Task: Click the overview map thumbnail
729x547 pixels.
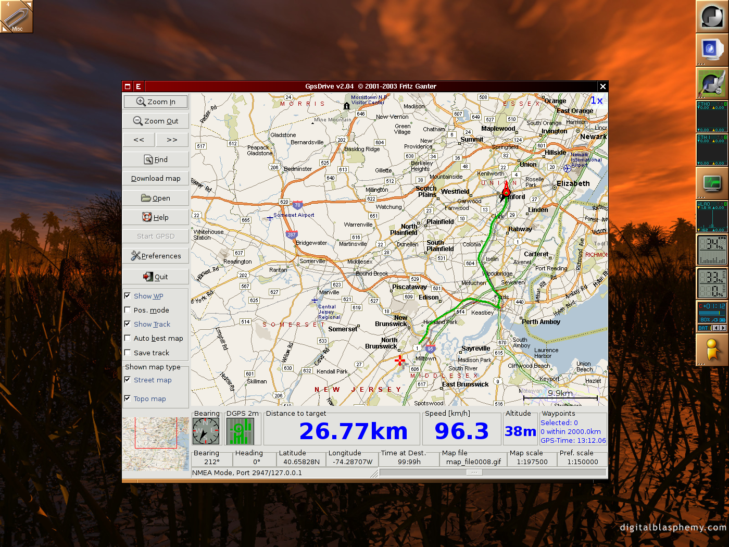Action: click(156, 444)
